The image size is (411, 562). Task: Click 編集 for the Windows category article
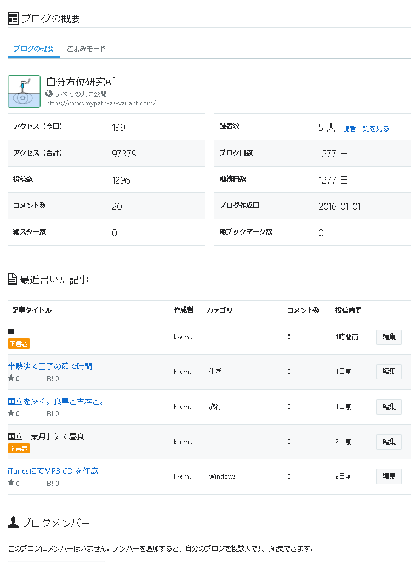389,476
